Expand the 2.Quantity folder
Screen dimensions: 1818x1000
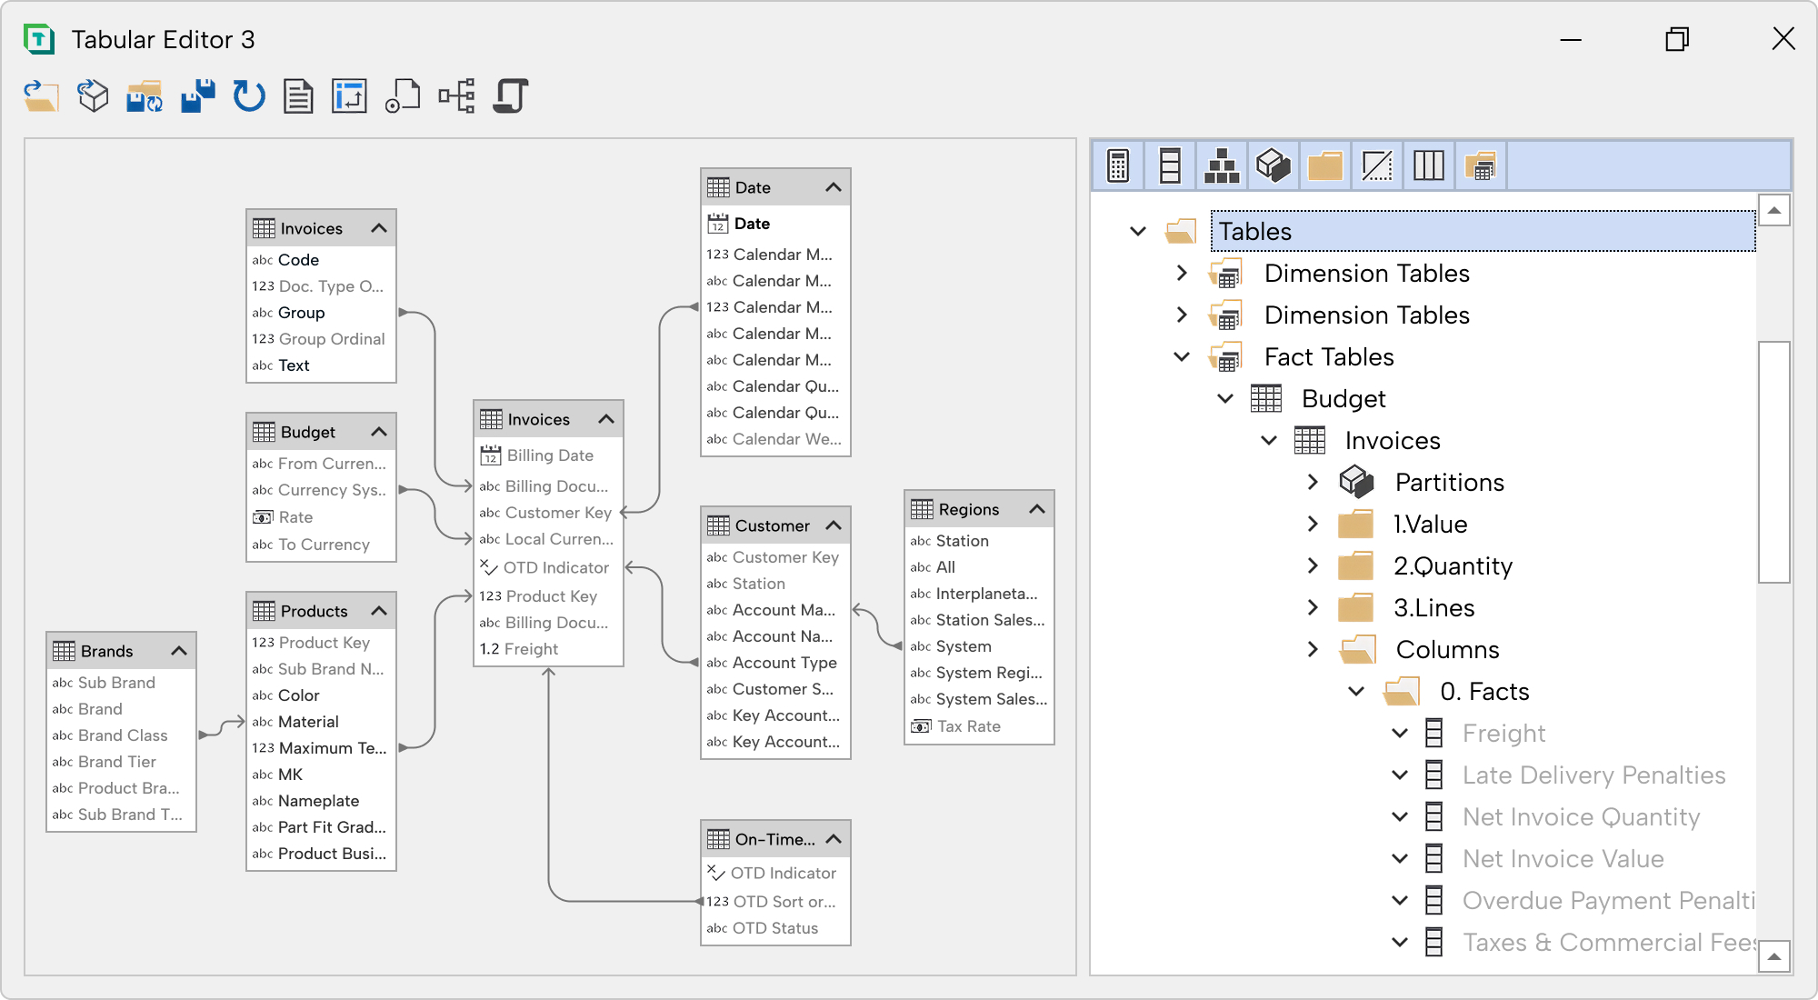pyautogui.click(x=1313, y=565)
